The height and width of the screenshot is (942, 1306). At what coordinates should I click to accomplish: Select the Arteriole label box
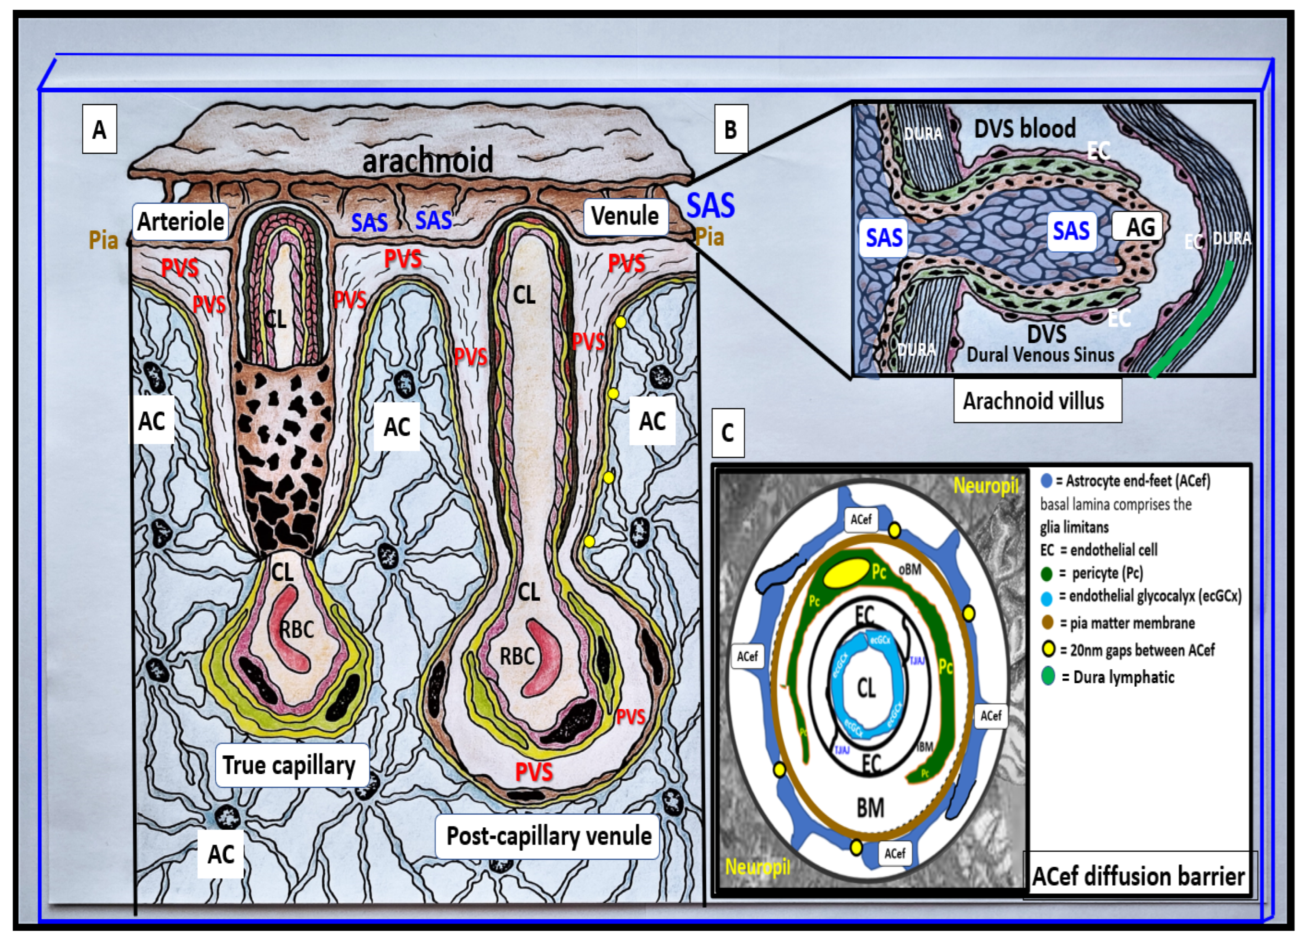click(x=181, y=222)
